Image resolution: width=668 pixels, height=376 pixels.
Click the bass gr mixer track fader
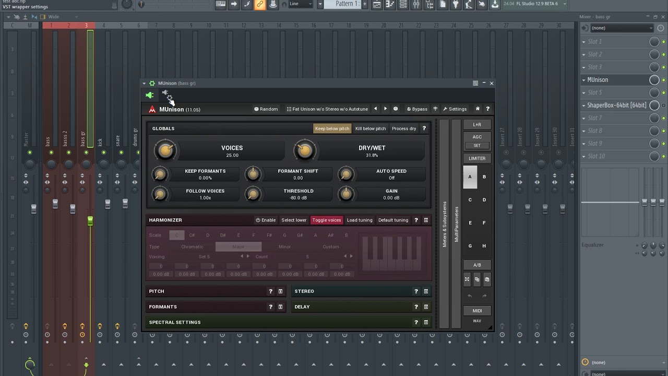coord(90,221)
